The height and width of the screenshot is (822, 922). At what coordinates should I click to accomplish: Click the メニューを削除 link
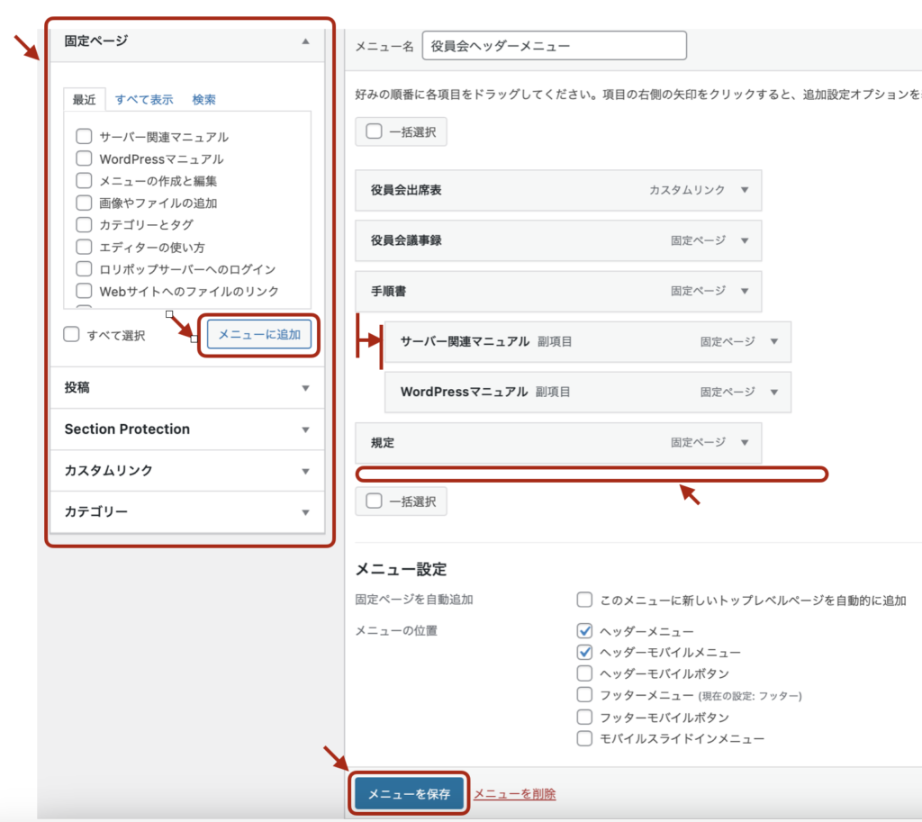click(514, 793)
